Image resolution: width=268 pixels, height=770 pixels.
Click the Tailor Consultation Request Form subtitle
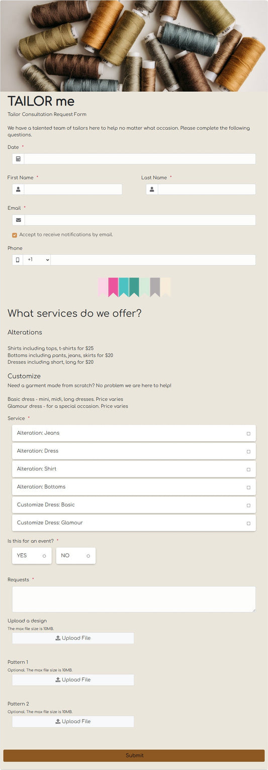tap(47, 114)
